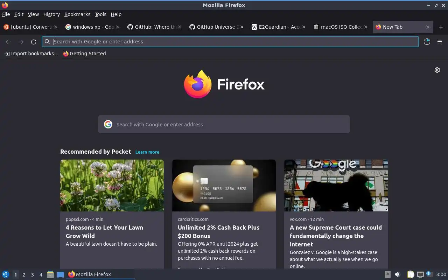This screenshot has height=280, width=448.
Task: Click Import bookmarks in bookmarks toolbar
Action: (x=31, y=54)
